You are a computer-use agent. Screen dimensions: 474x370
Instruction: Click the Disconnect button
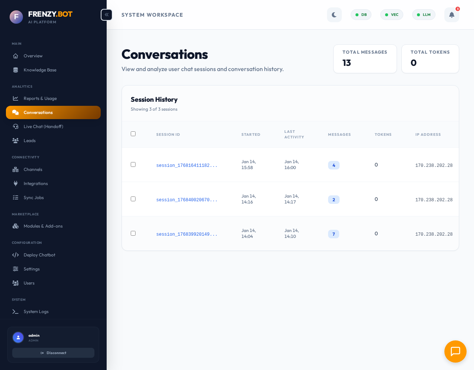53,353
